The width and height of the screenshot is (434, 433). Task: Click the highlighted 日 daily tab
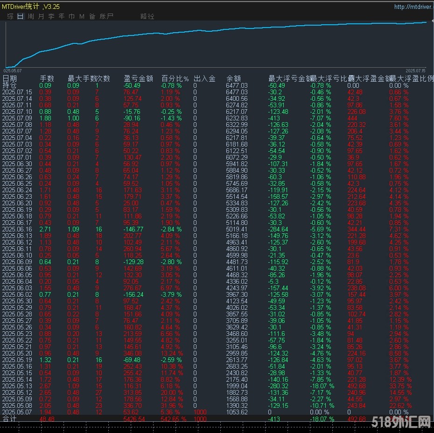tap(20, 16)
